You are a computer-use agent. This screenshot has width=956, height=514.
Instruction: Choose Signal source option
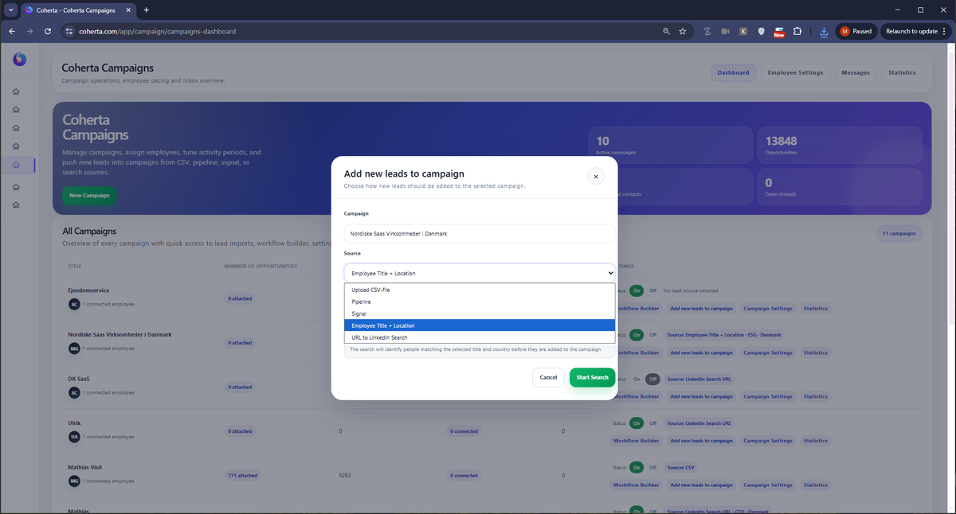click(480, 313)
